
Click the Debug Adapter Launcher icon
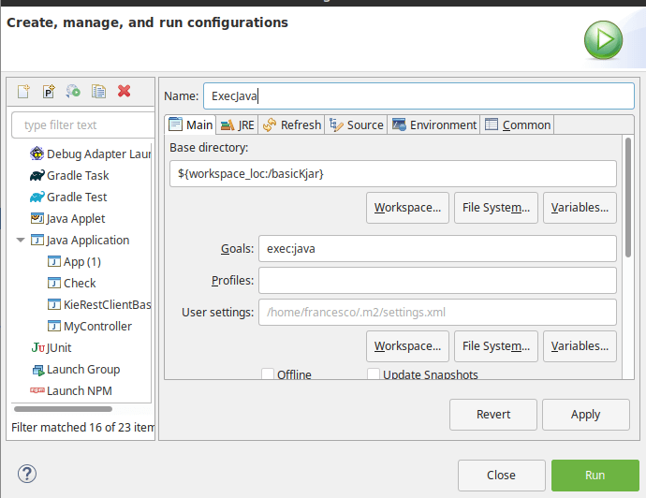[x=37, y=154]
